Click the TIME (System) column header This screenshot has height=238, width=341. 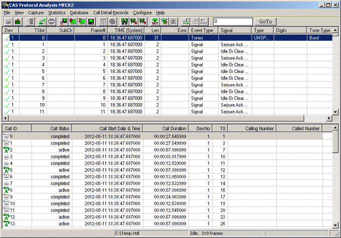click(x=126, y=30)
